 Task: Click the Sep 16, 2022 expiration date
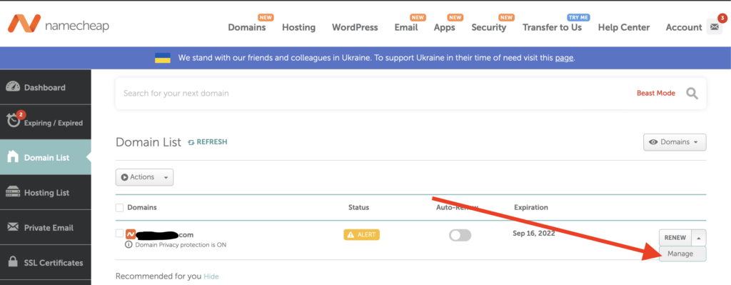pyautogui.click(x=534, y=234)
